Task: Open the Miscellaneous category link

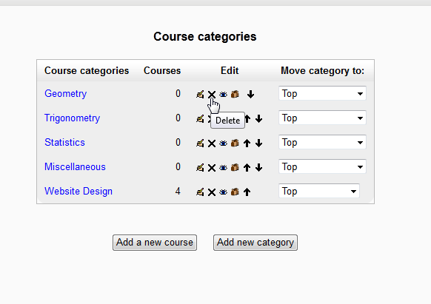Action: tap(75, 167)
